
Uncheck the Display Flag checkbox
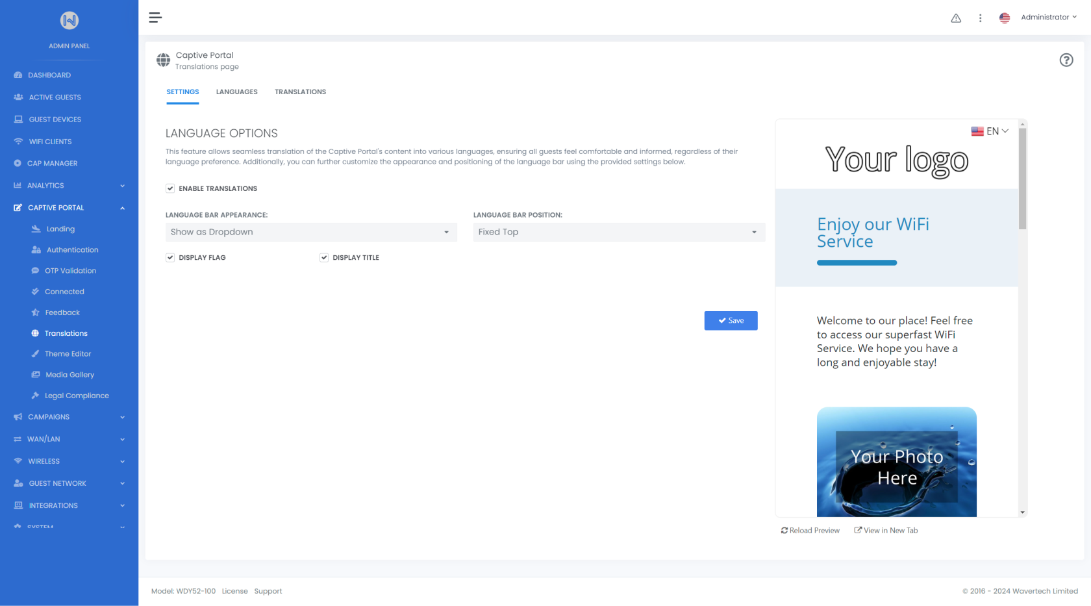pos(170,258)
